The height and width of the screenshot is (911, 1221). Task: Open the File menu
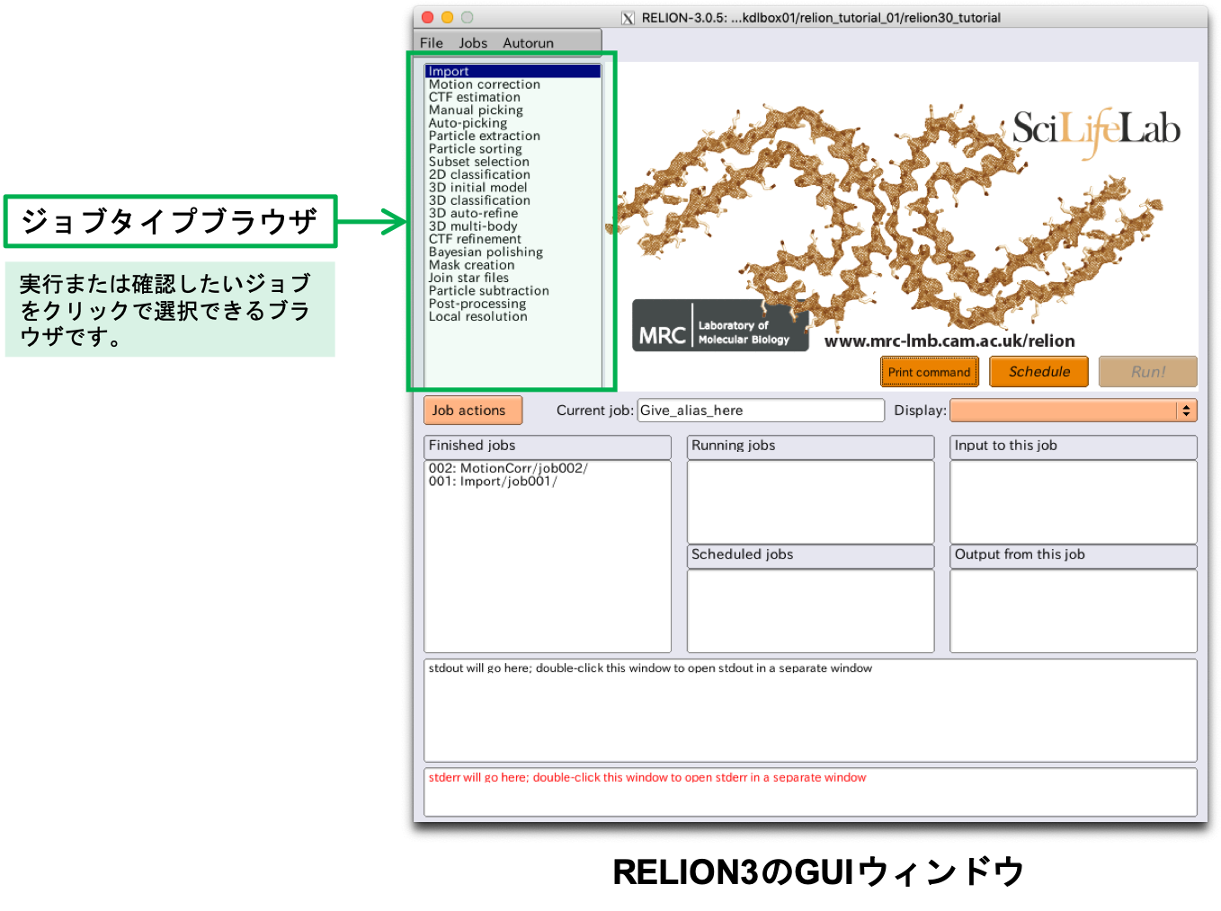[x=431, y=43]
